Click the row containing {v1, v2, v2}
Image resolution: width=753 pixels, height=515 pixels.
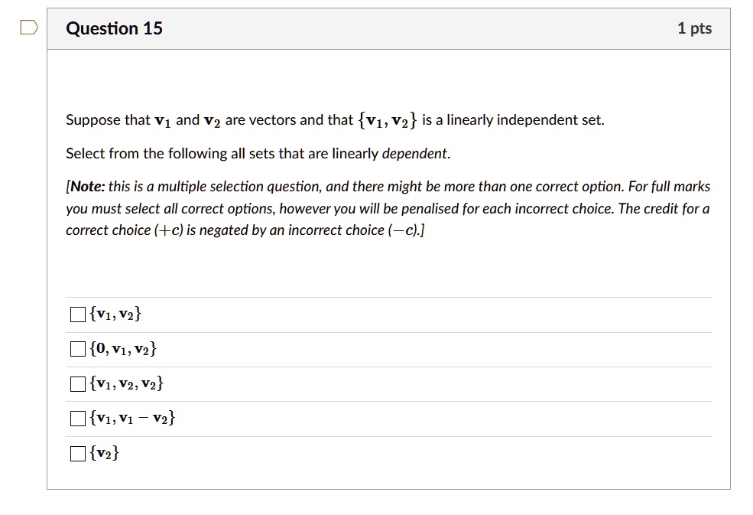tap(382, 383)
